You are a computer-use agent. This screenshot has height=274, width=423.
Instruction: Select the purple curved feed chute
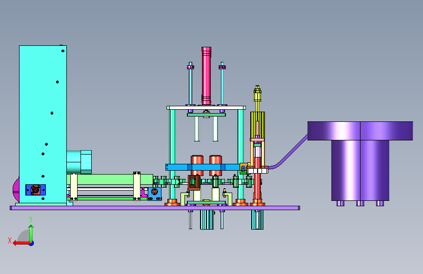click(288, 153)
